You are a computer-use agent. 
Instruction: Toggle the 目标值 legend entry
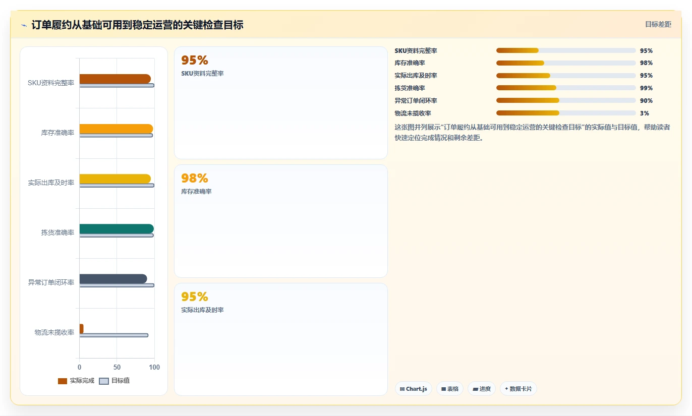pos(114,381)
